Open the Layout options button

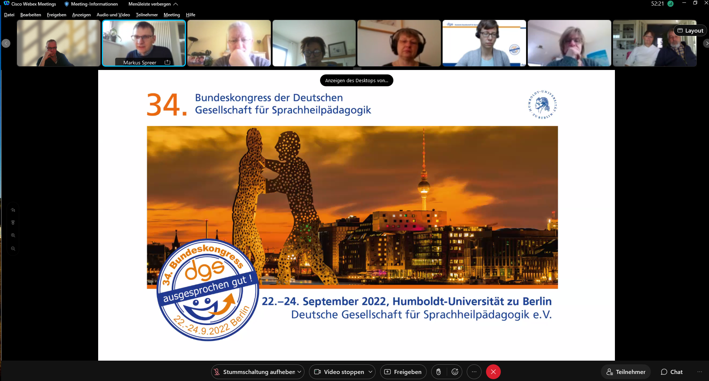coord(690,30)
